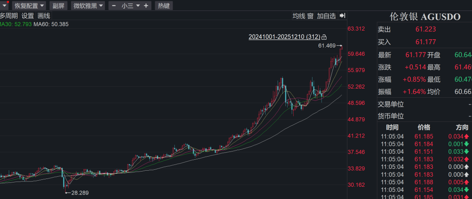
Task: Click the lock icon beside the date range
Action: (x=324, y=37)
